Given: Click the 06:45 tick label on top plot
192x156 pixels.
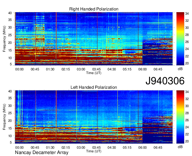Looking at the screenshot, I should click(x=158, y=69).
